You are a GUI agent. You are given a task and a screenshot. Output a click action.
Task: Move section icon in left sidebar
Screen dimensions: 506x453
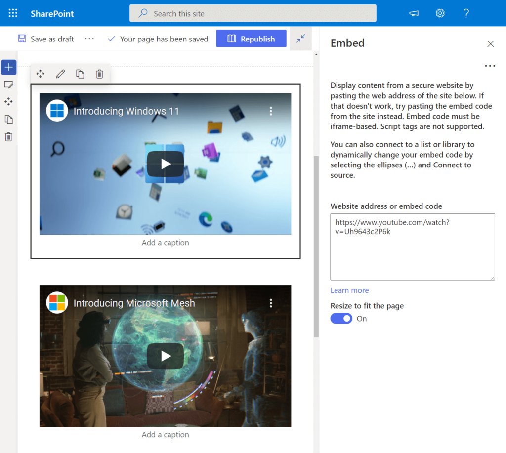coord(9,102)
